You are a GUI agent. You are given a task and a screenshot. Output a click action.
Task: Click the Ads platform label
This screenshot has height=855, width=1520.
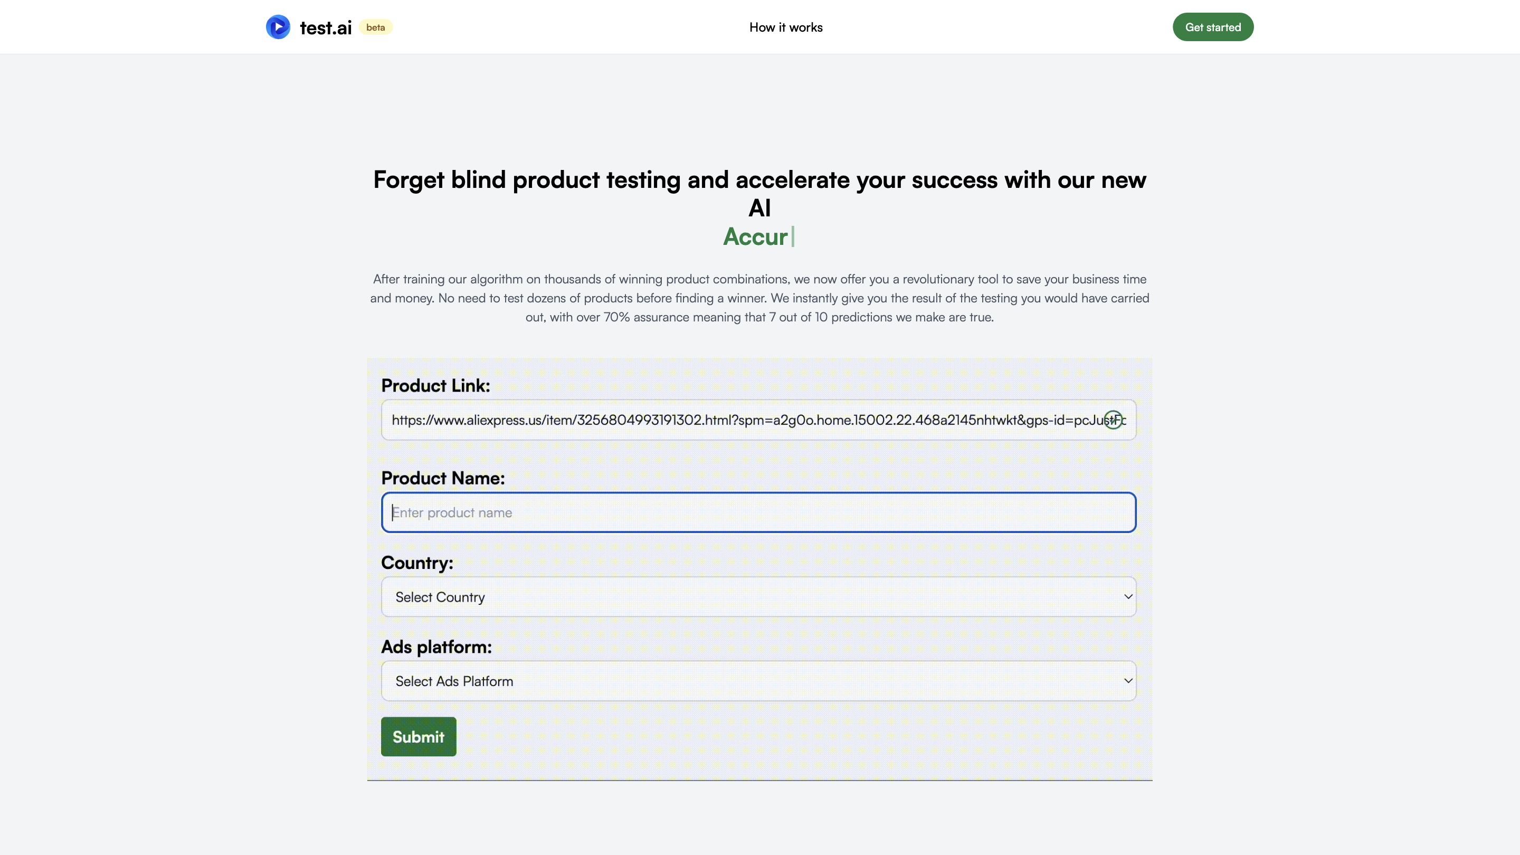click(436, 647)
